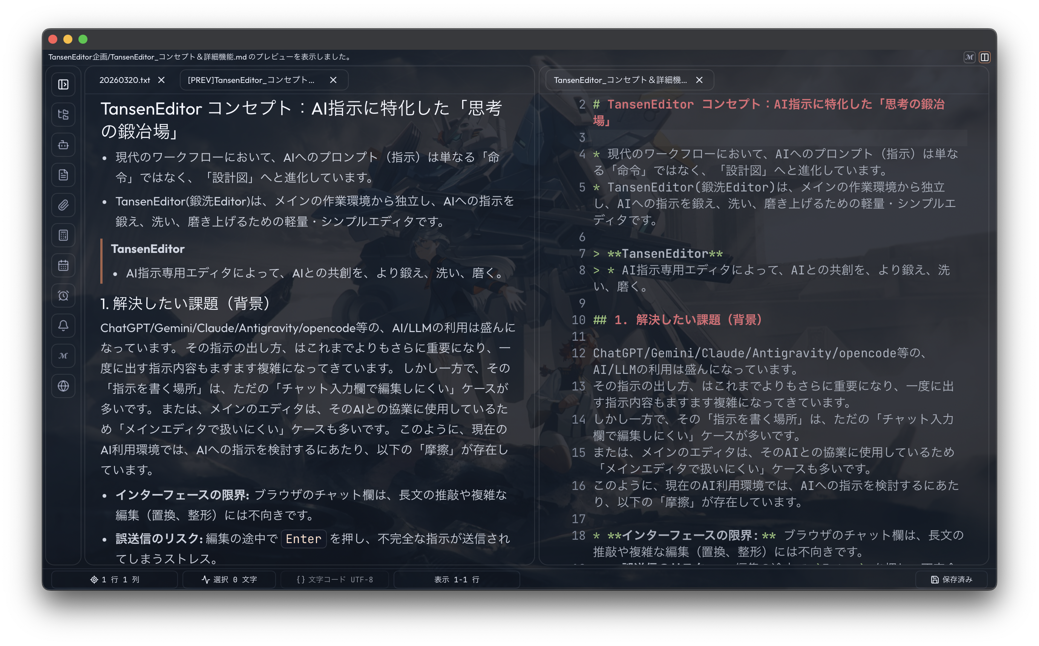Image resolution: width=1039 pixels, height=646 pixels.
Task: Open the calculator icon in sidebar
Action: (63, 236)
